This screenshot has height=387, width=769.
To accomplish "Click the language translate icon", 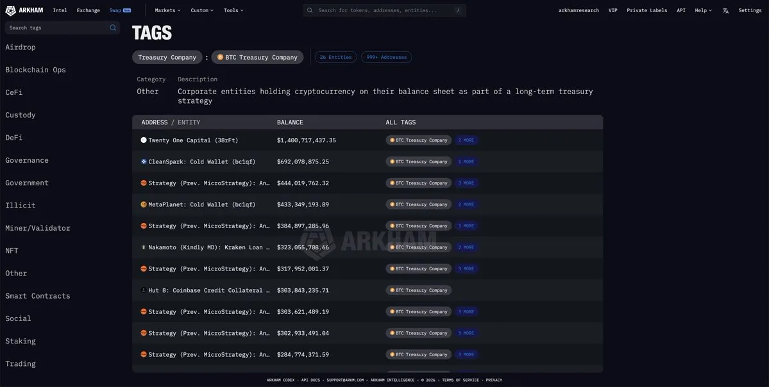I will coord(725,10).
